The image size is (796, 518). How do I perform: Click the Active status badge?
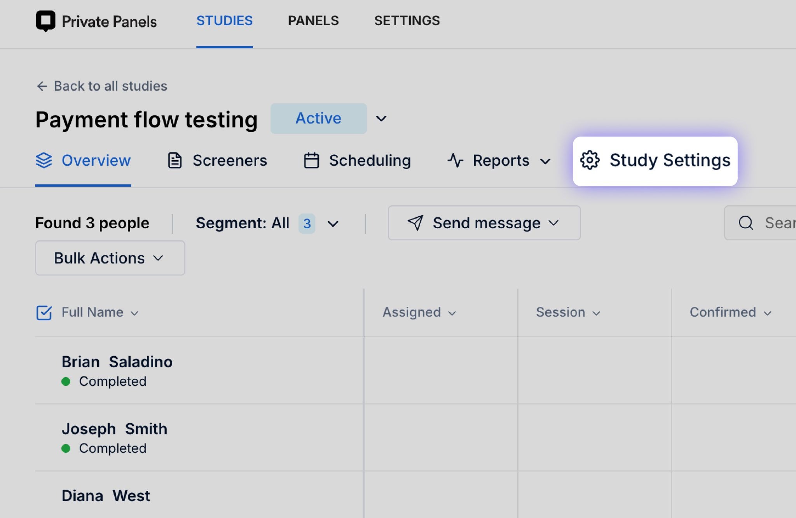tap(318, 118)
